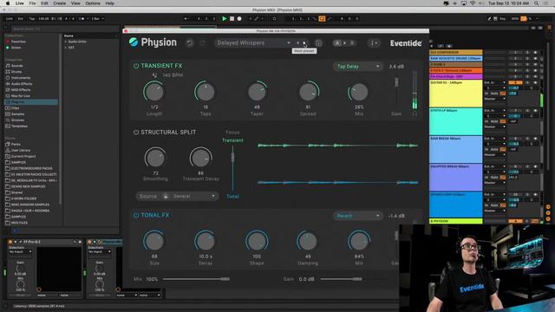Viewport: 555px width, 312px height.
Task: Click the Tonal FX Shape knob
Action: [x=257, y=241]
